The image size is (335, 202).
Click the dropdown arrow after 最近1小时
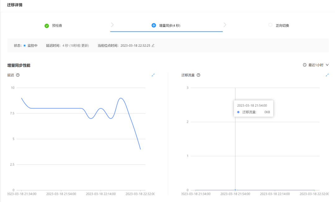pos(327,65)
